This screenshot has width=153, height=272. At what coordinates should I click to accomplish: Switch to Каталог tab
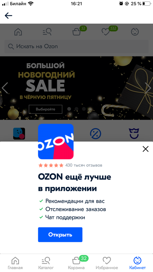pyautogui.click(x=46, y=263)
